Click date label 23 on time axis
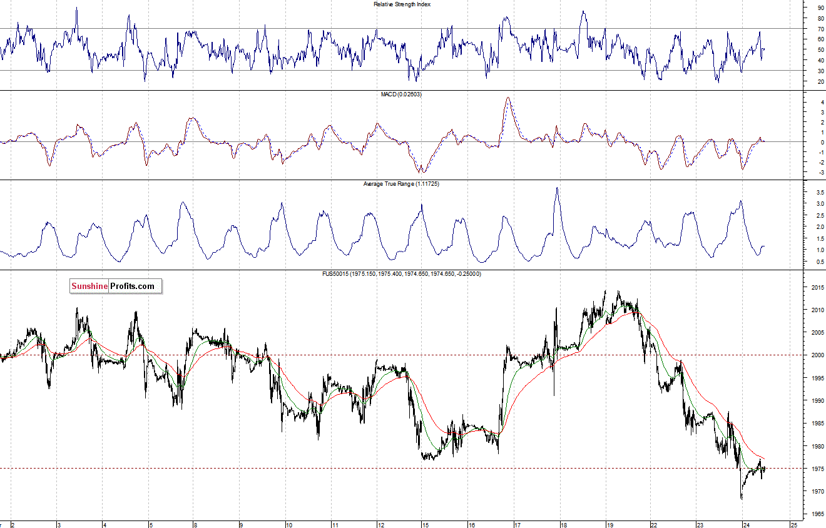Screen dimensions: 826x528 pos(700,525)
